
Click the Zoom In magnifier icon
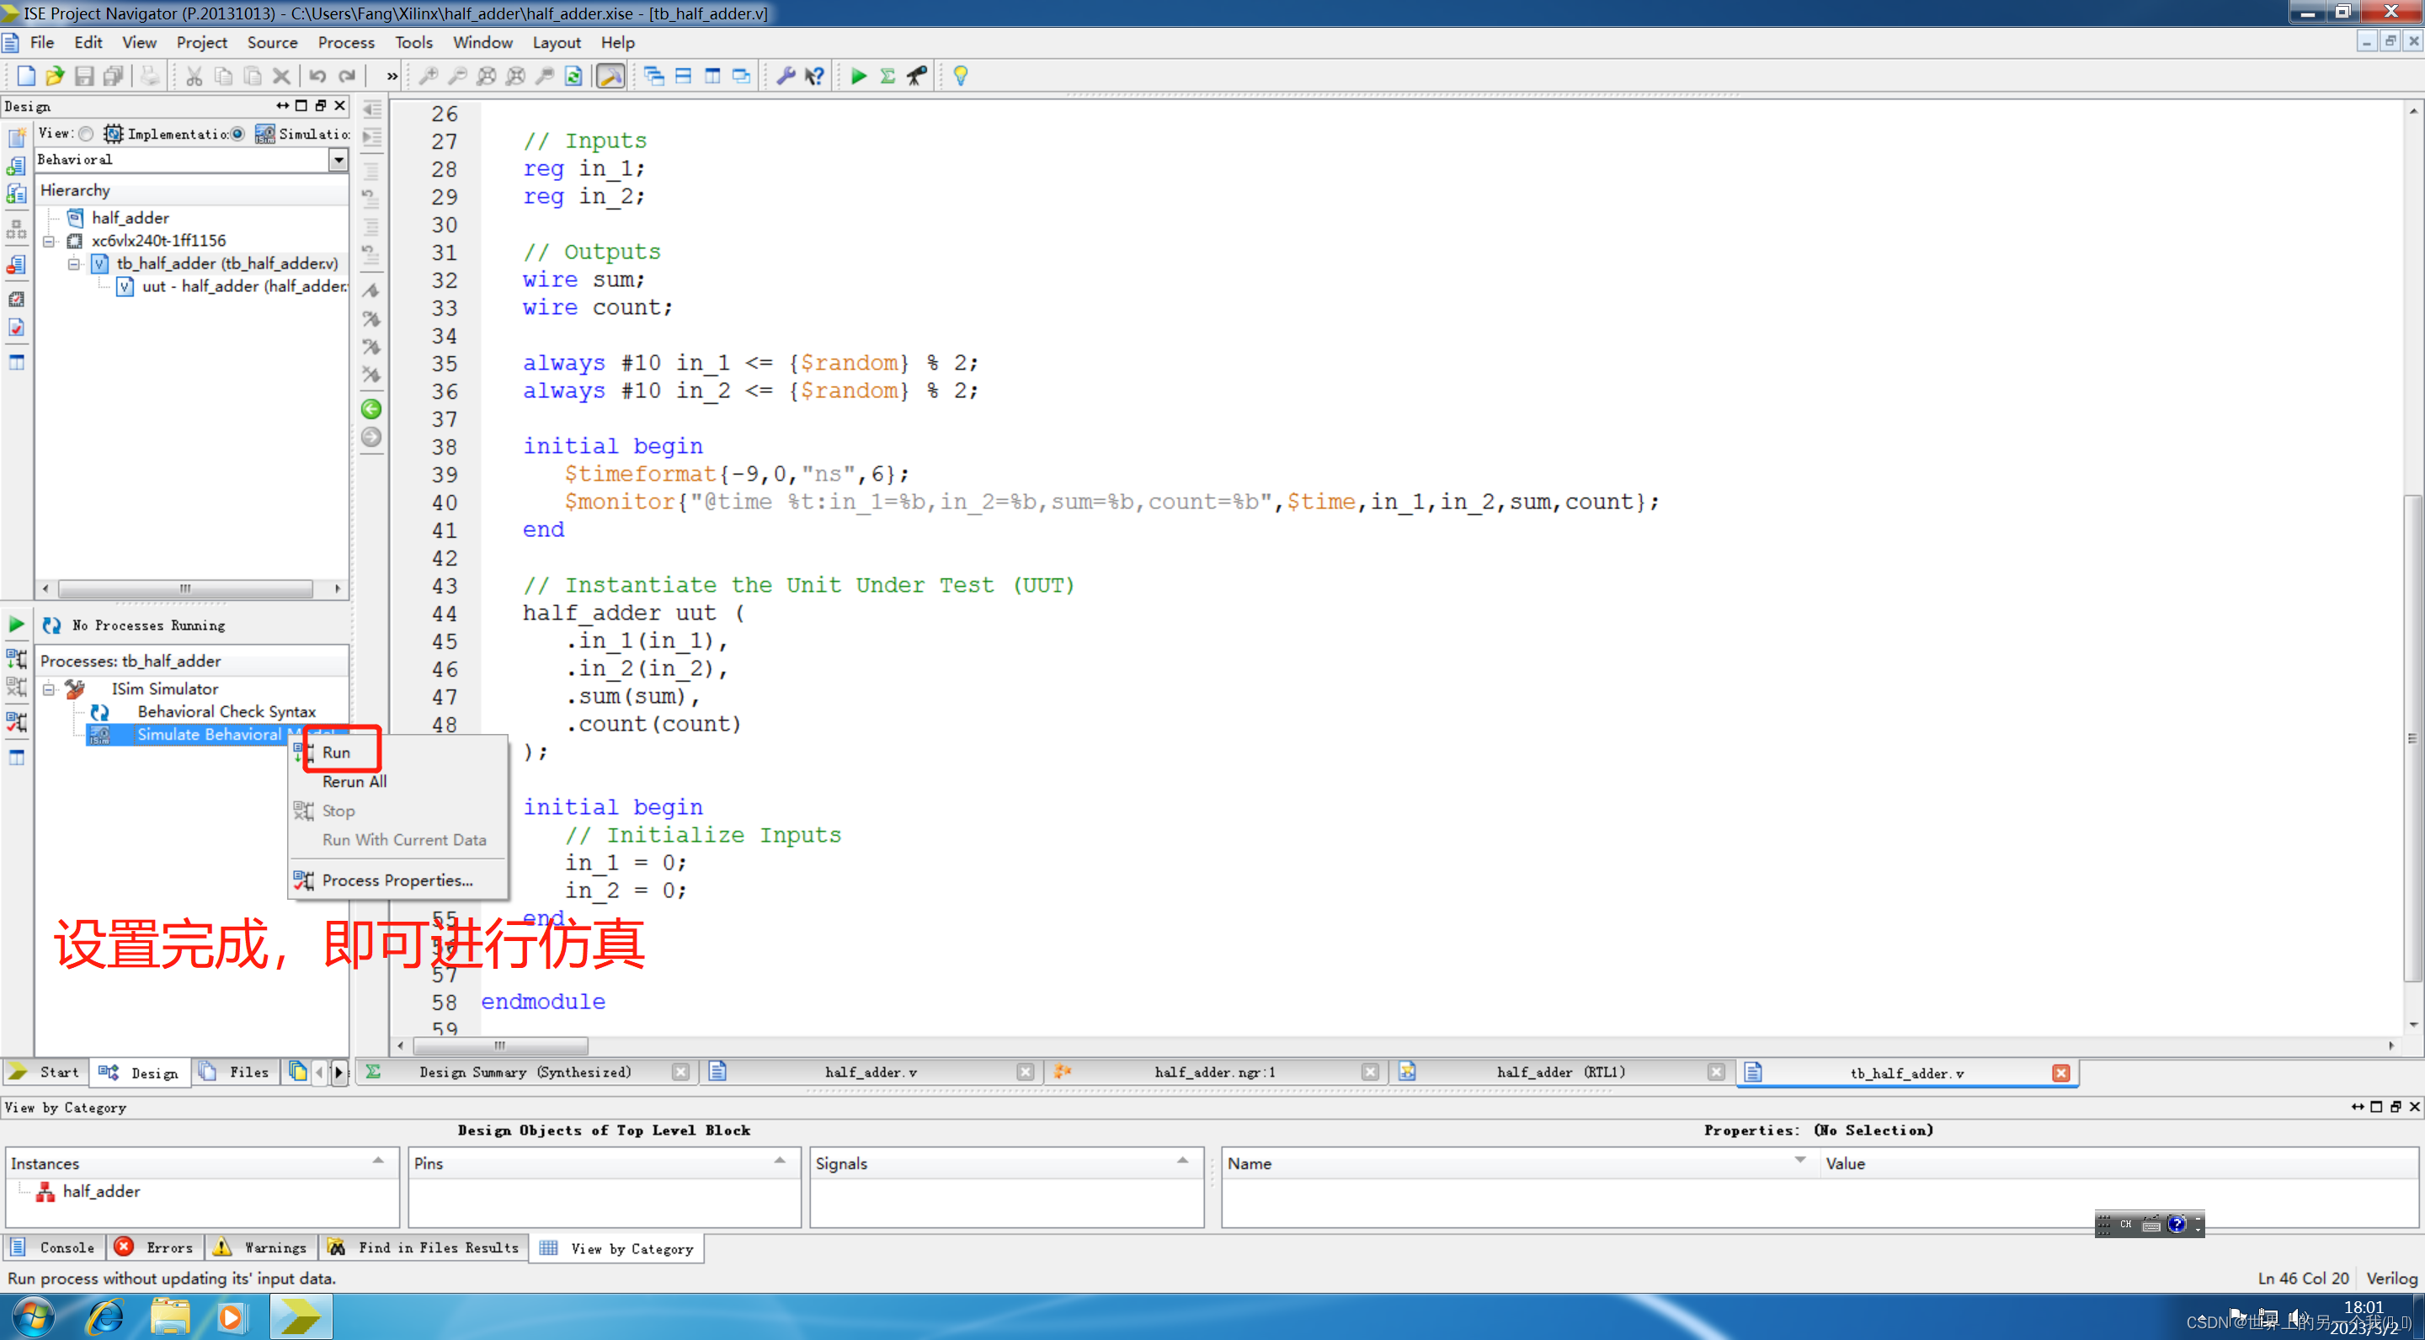(x=429, y=77)
